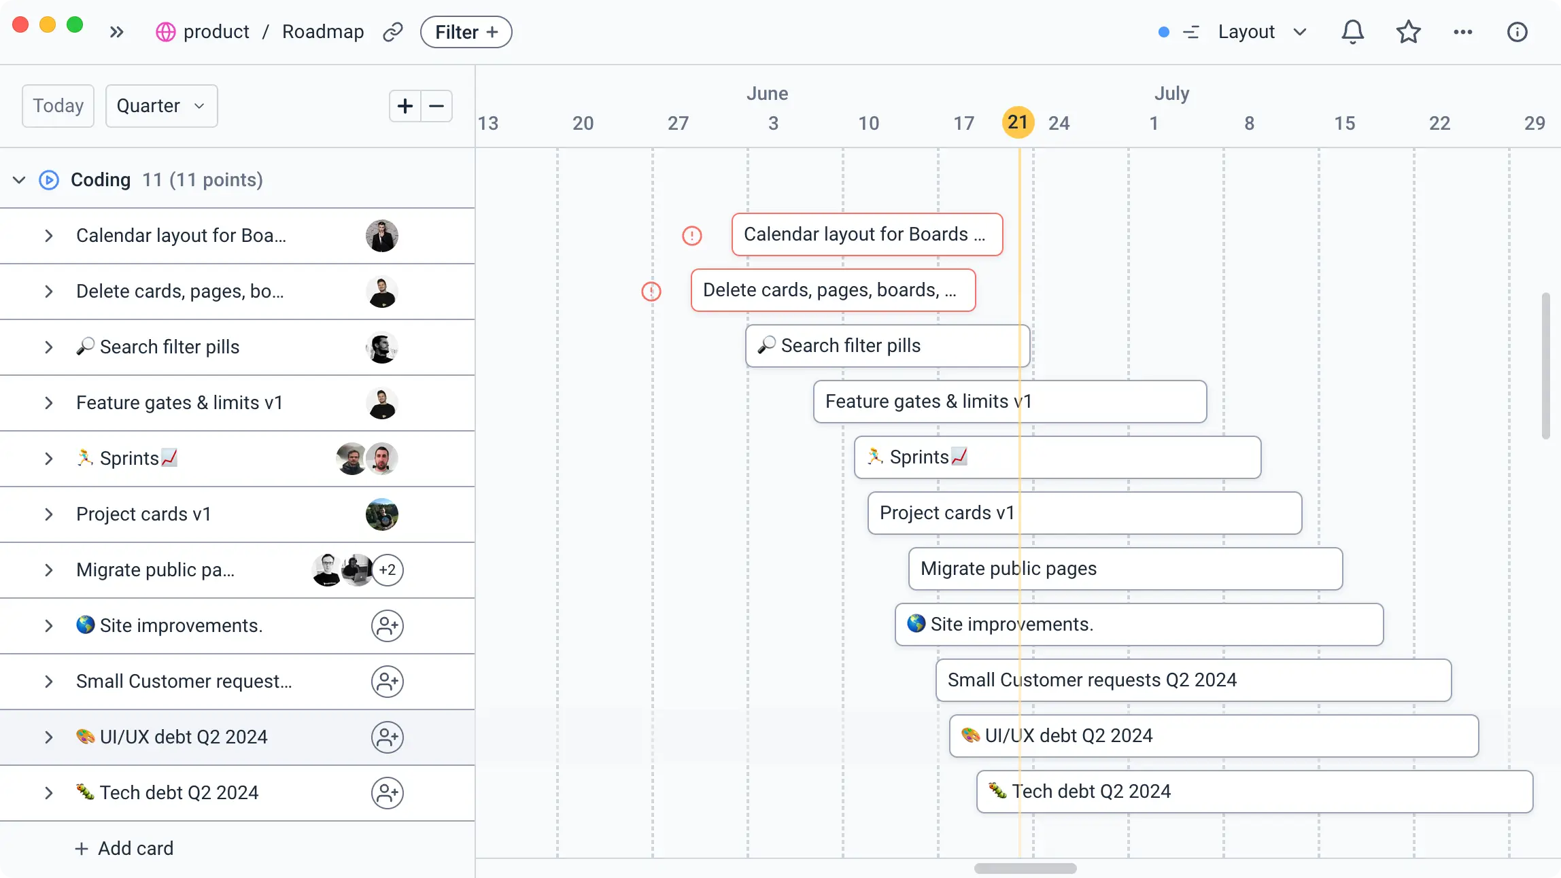The width and height of the screenshot is (1561, 878).
Task: Expand sidebar with double chevron icon
Action: coord(117,32)
